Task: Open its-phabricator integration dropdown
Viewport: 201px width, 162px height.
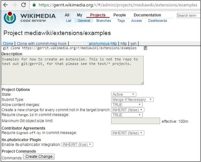Action: pyautogui.click(x=77, y=145)
